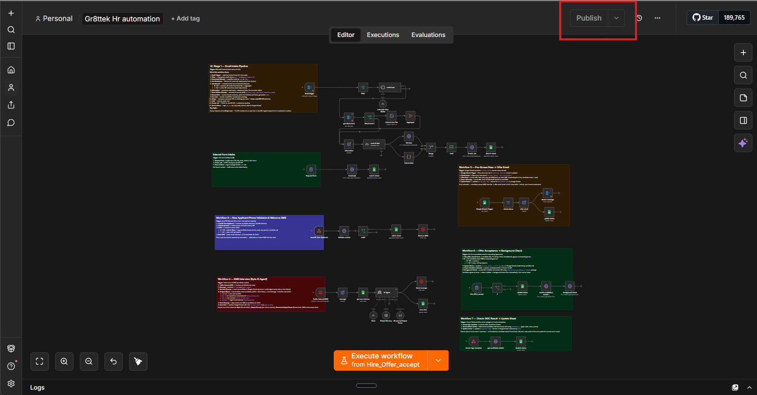The width and height of the screenshot is (757, 395).
Task: Click GitHub Star button
Action: tap(703, 18)
